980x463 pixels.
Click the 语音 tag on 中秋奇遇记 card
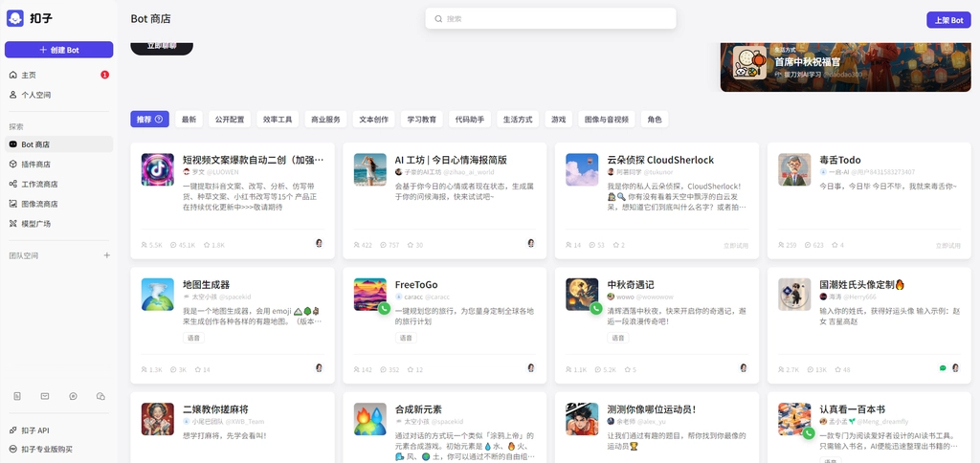click(617, 338)
